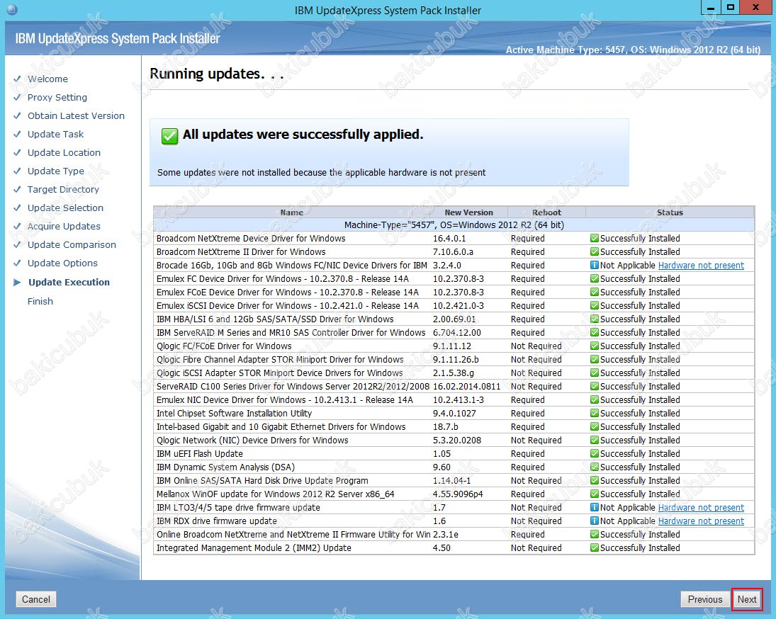
Task: Click status icon for Broadcom NetXtreme II Driver
Action: click(x=595, y=251)
